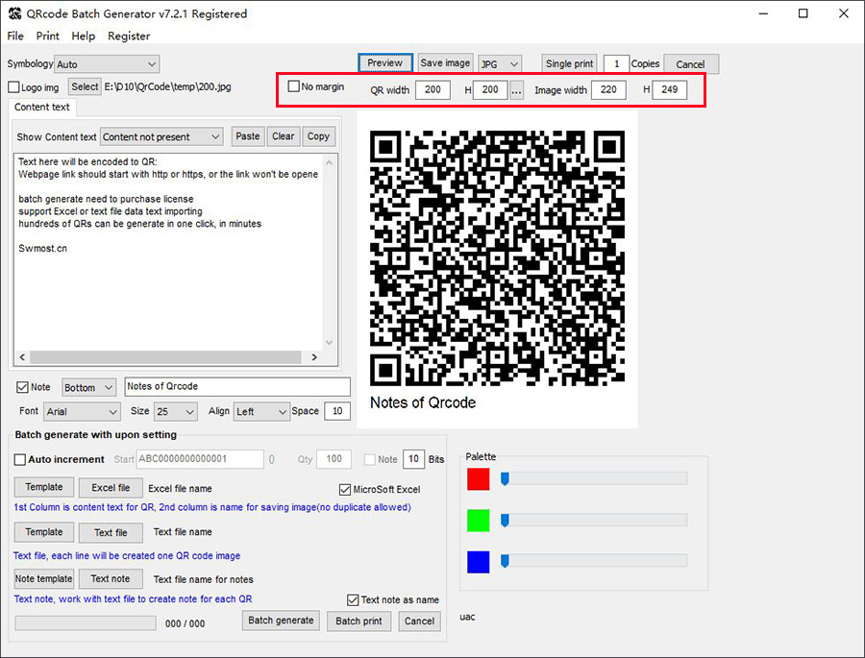Click the Copies number field
This screenshot has width=865, height=658.
(616, 64)
